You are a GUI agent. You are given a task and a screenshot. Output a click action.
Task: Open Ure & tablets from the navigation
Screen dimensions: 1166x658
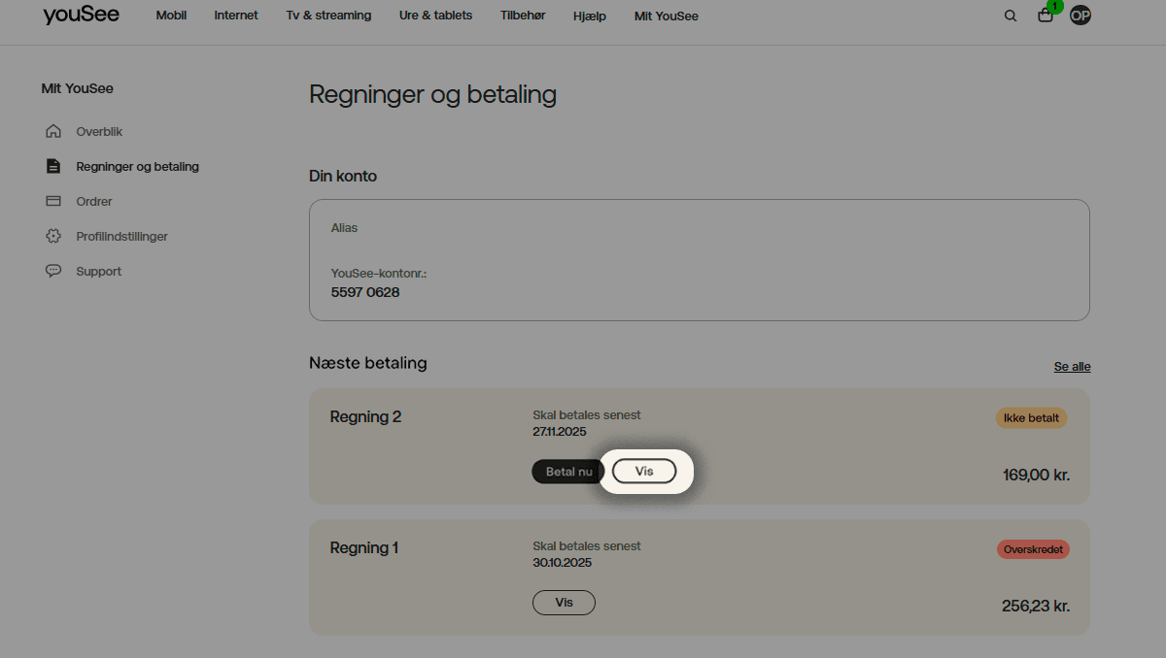click(435, 16)
